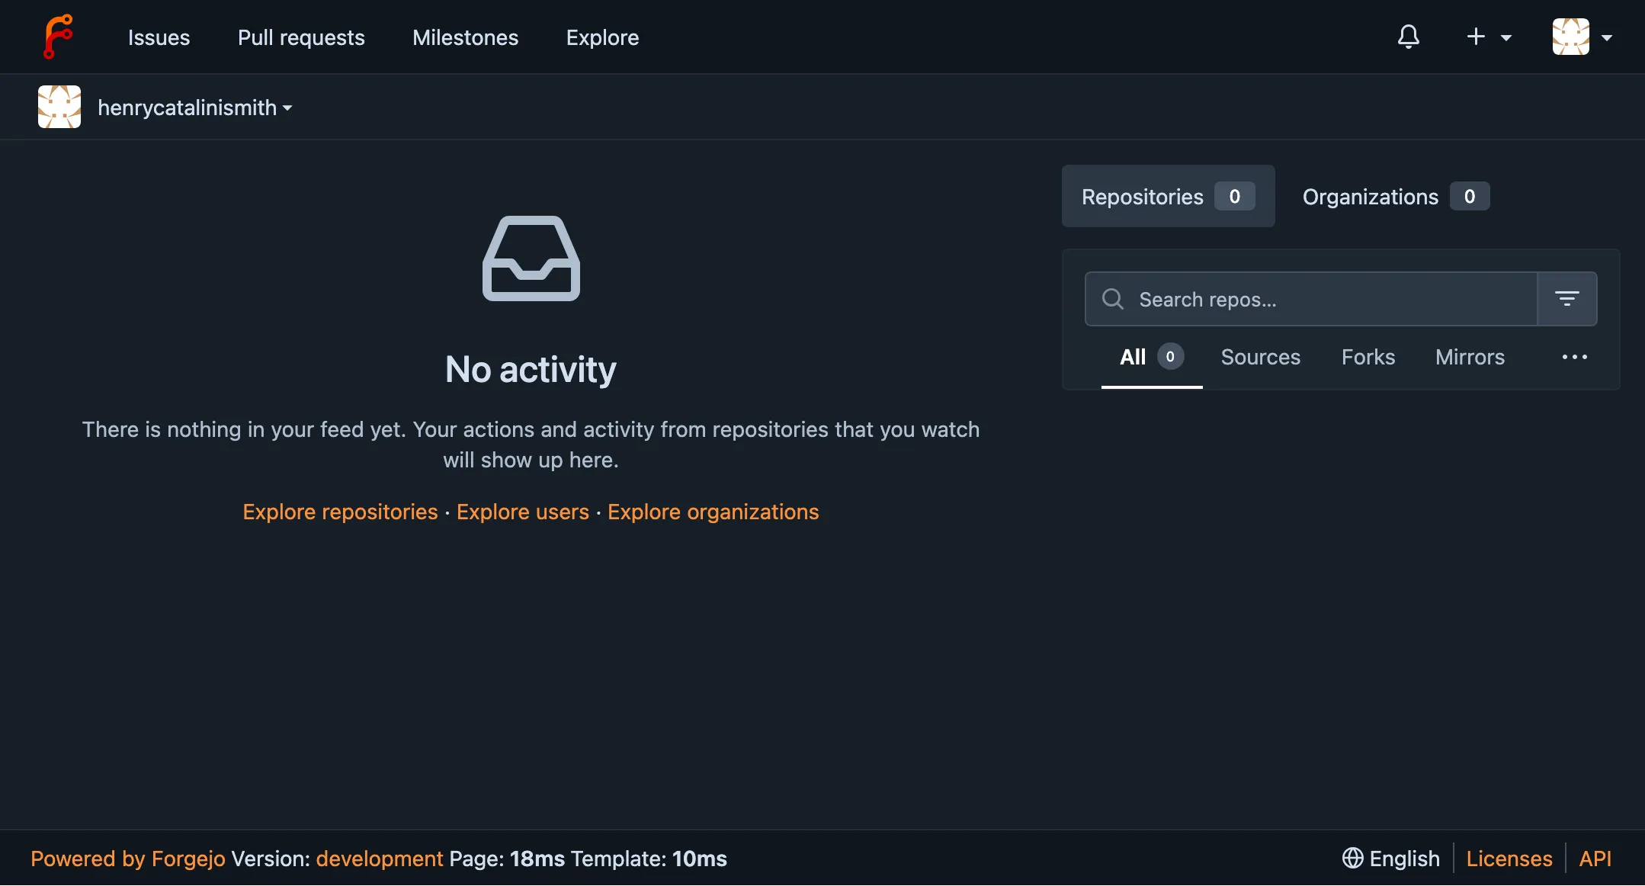Open Pull requests in the navbar
The image size is (1645, 886).
pyautogui.click(x=301, y=37)
